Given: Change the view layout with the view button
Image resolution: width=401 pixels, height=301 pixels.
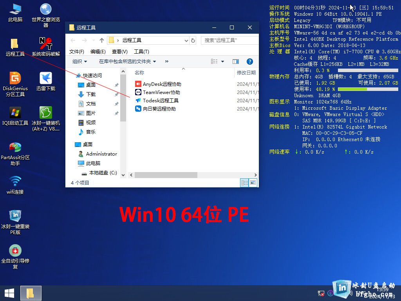Looking at the screenshot, I should [x=214, y=62].
